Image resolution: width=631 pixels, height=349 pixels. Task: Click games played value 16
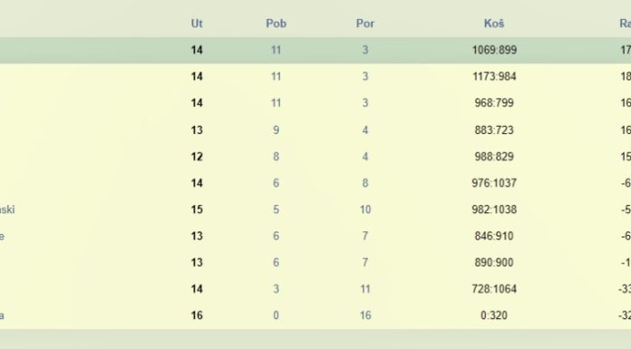click(x=197, y=315)
